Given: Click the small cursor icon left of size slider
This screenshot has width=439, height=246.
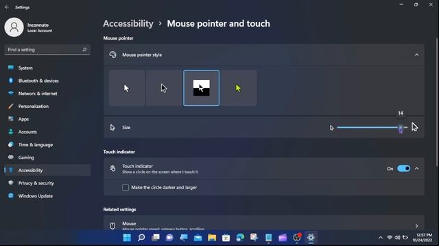Looking at the screenshot, I should point(332,128).
